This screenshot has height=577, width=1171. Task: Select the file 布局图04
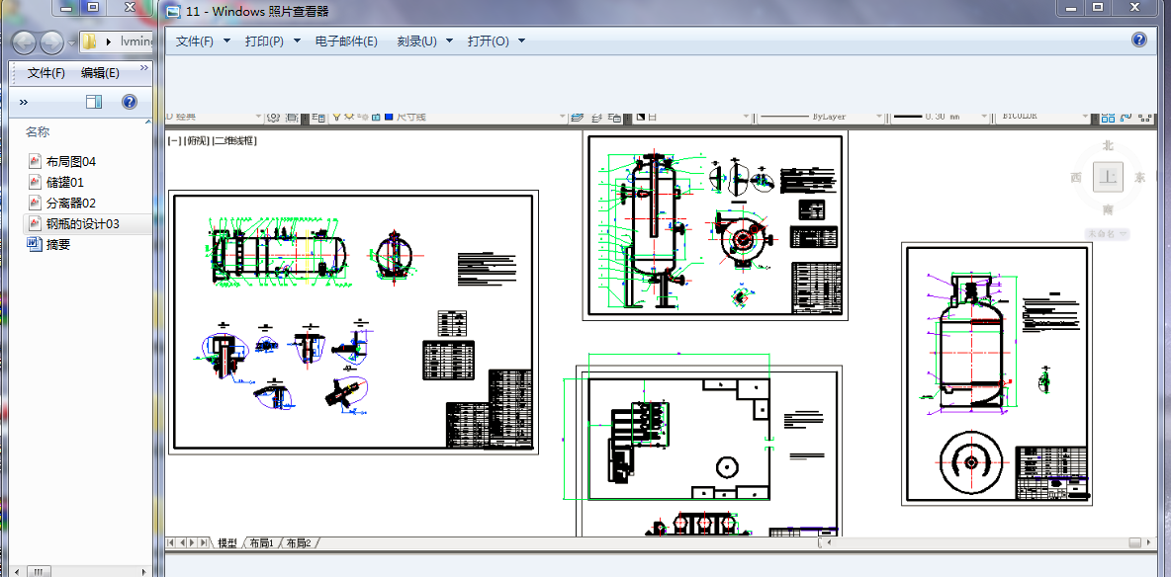point(71,160)
